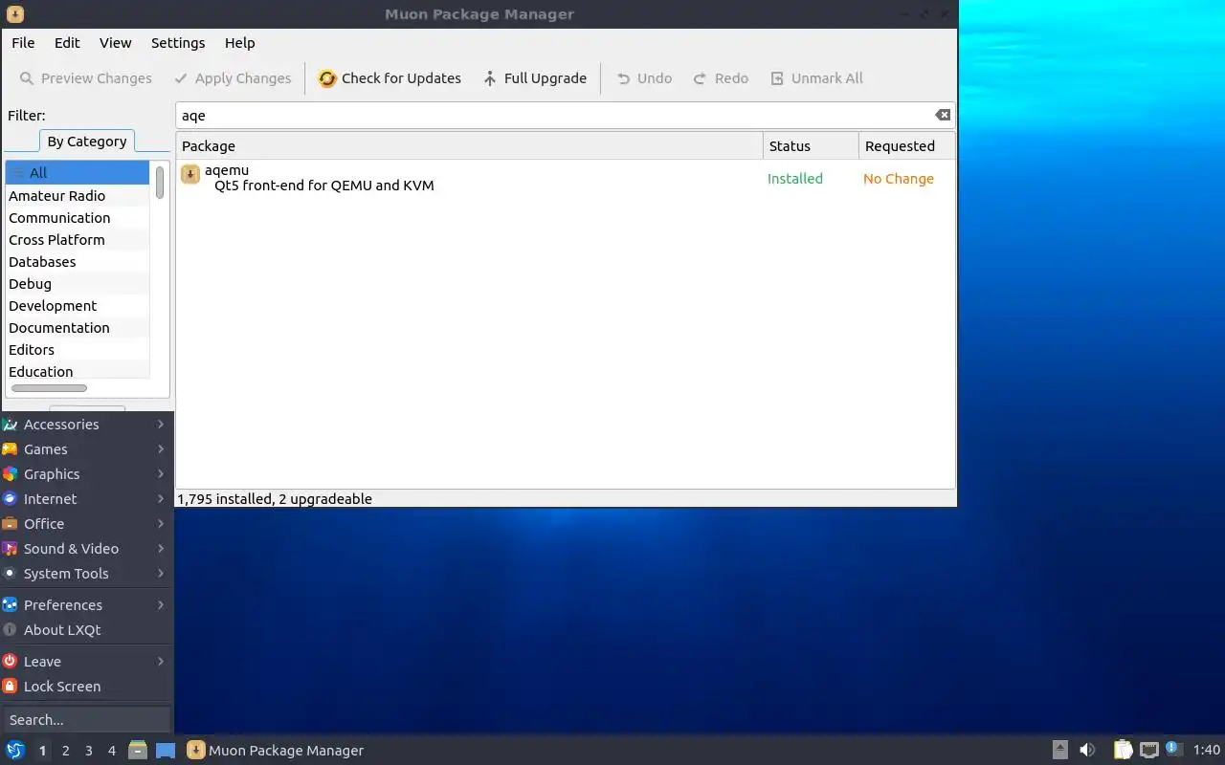Click the show desktop icon in the taskbar
This screenshot has height=765, width=1225.
tap(166, 750)
